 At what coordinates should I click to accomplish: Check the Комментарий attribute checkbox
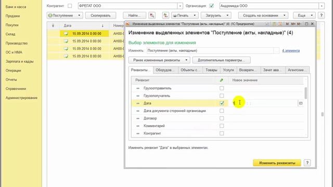click(222, 126)
